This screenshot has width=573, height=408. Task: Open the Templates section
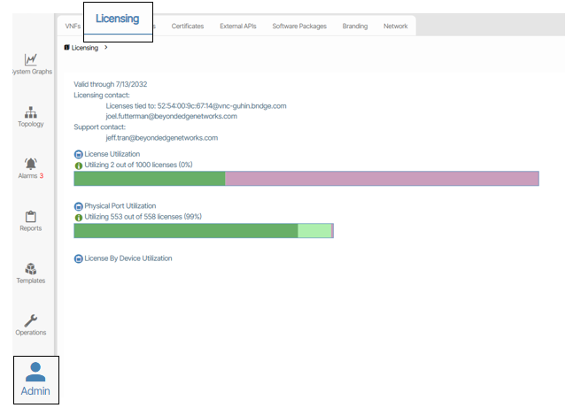31,271
